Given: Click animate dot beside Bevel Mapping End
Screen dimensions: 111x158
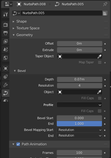Looking at the screenshot, I should pos(105,136).
